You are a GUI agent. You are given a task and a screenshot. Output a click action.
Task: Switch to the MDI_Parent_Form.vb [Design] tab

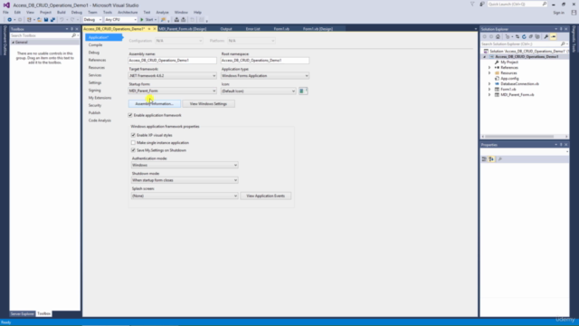[x=183, y=29]
